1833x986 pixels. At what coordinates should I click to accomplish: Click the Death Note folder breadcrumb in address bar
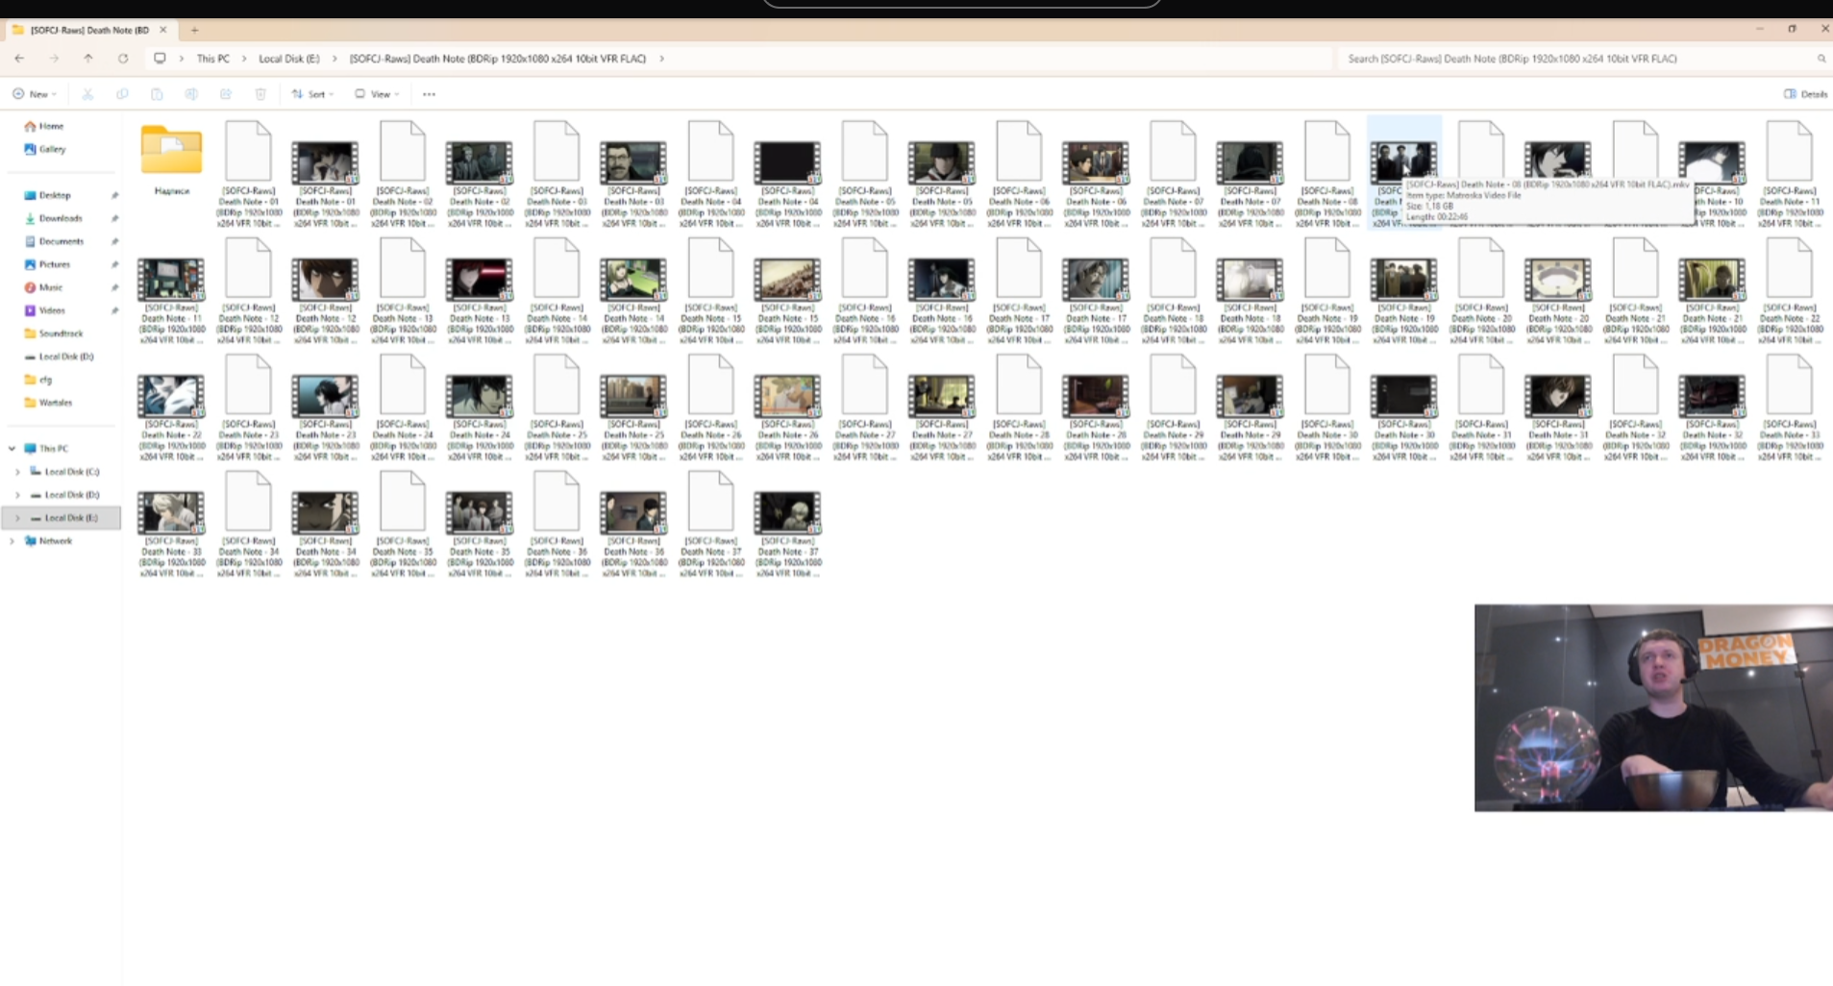[498, 59]
